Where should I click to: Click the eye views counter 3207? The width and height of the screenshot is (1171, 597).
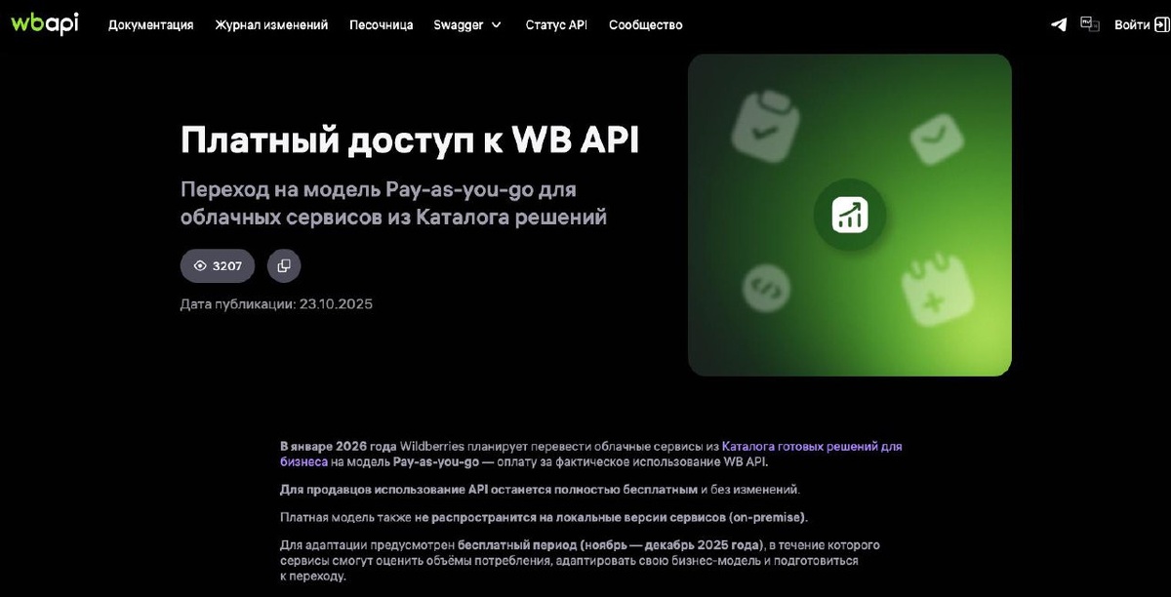218,265
